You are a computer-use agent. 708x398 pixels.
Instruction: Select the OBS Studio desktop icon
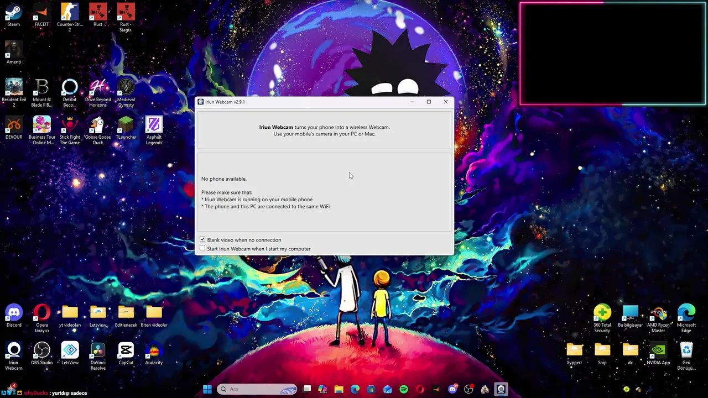pyautogui.click(x=41, y=354)
